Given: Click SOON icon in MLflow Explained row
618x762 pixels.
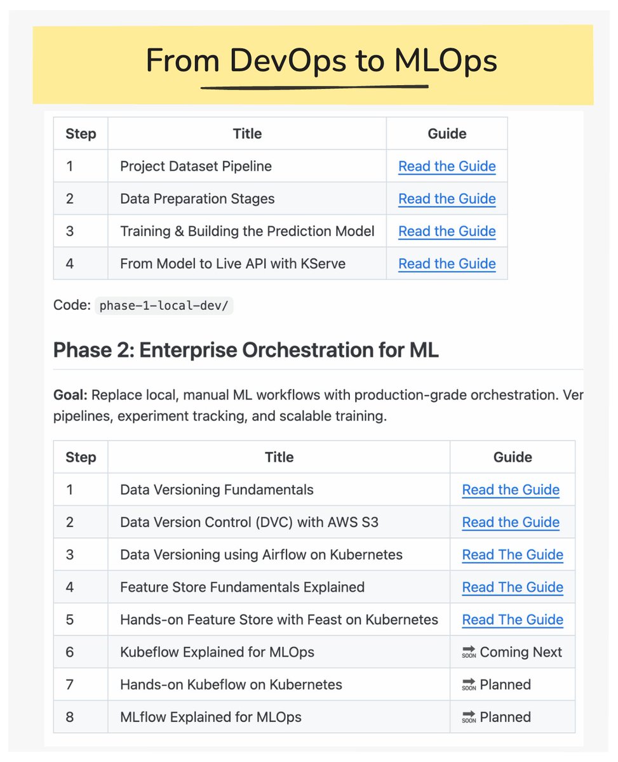Looking at the screenshot, I should 469,717.
